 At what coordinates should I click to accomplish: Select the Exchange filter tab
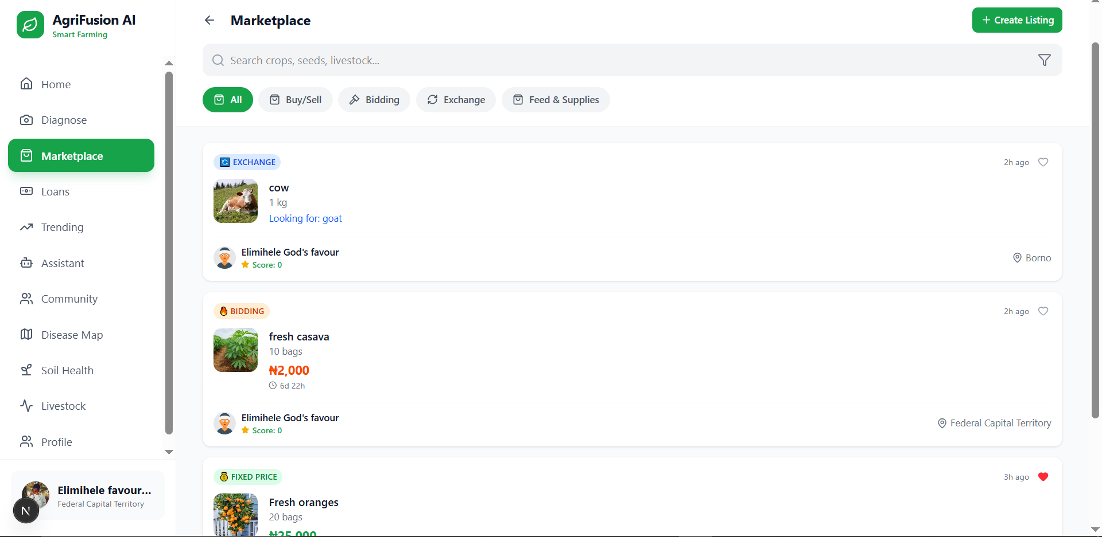[x=456, y=100]
